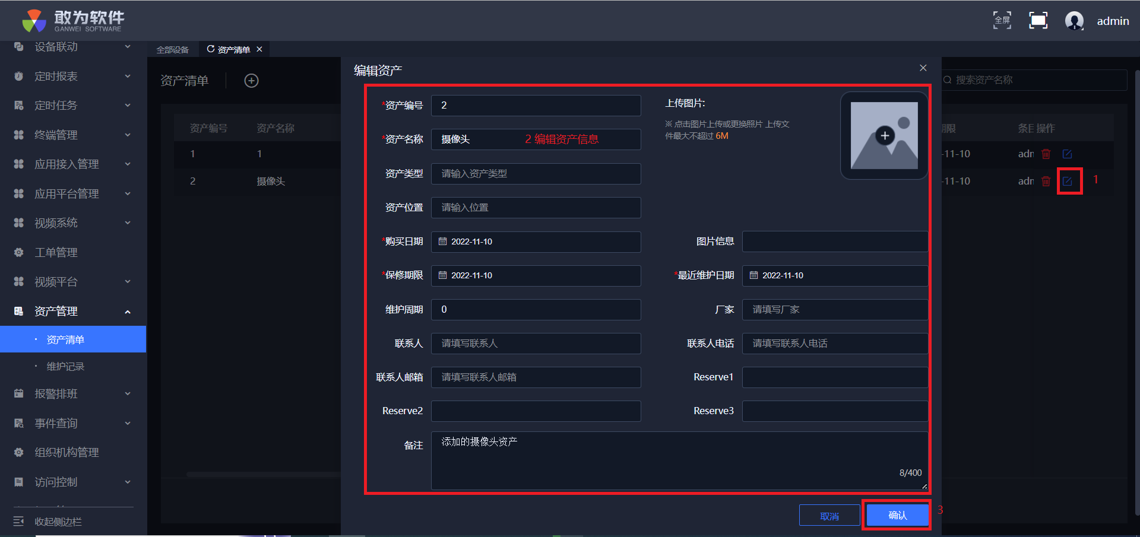Screen dimensions: 1140x537
Task: Click the 取消 button
Action: coord(829,516)
